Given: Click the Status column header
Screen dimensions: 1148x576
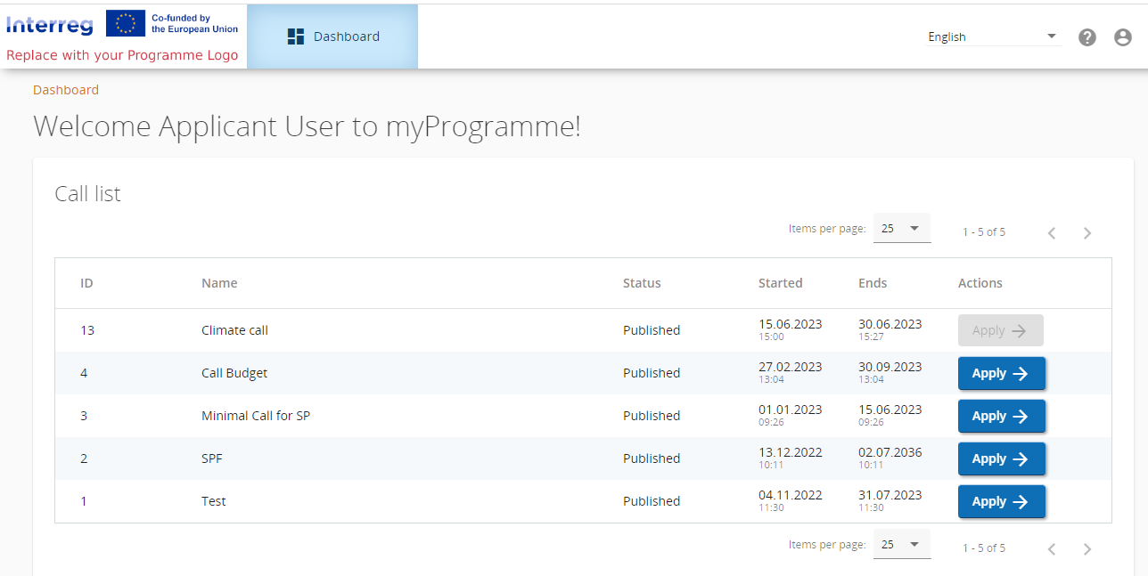Looking at the screenshot, I should coord(642,283).
